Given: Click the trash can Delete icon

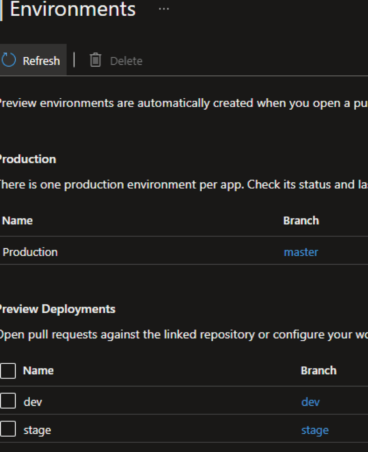Looking at the screenshot, I should 95,60.
